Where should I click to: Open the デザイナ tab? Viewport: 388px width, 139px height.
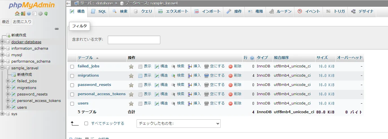click(362, 12)
